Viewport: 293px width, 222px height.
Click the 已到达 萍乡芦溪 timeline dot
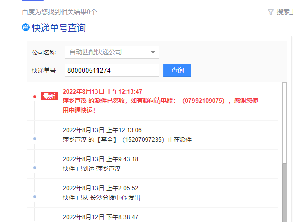pyautogui.click(x=35, y=168)
